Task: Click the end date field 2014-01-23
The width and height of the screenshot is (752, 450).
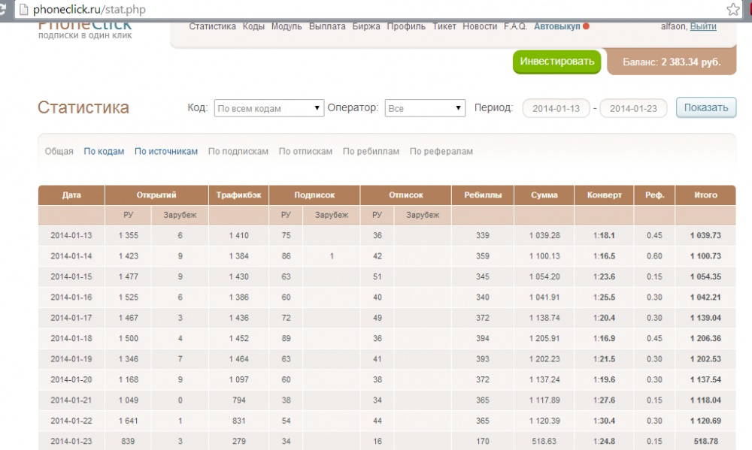Action: (633, 109)
